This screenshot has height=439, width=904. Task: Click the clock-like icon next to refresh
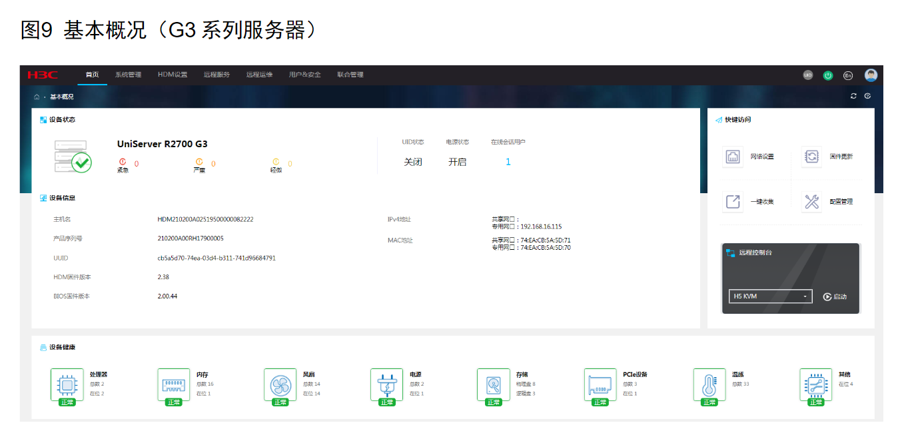pyautogui.click(x=867, y=96)
